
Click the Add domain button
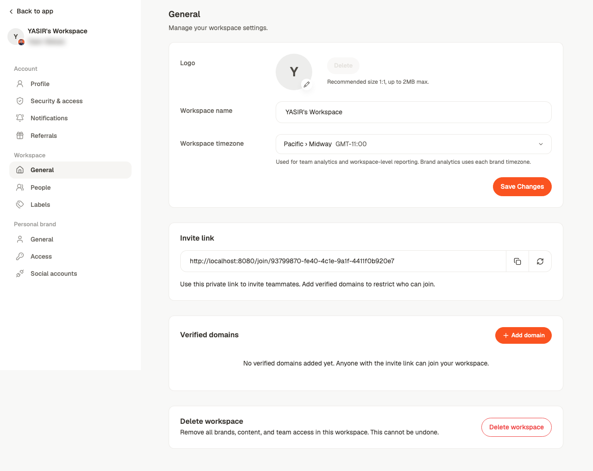[524, 335]
